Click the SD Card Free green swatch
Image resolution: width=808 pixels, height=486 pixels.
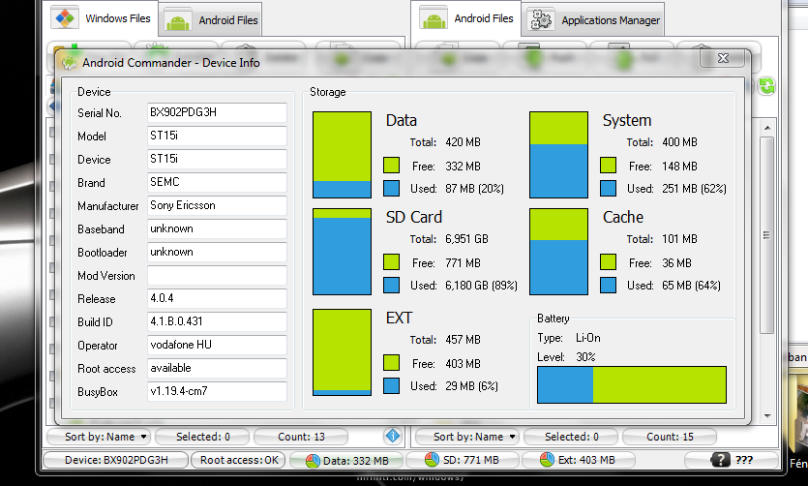391,262
